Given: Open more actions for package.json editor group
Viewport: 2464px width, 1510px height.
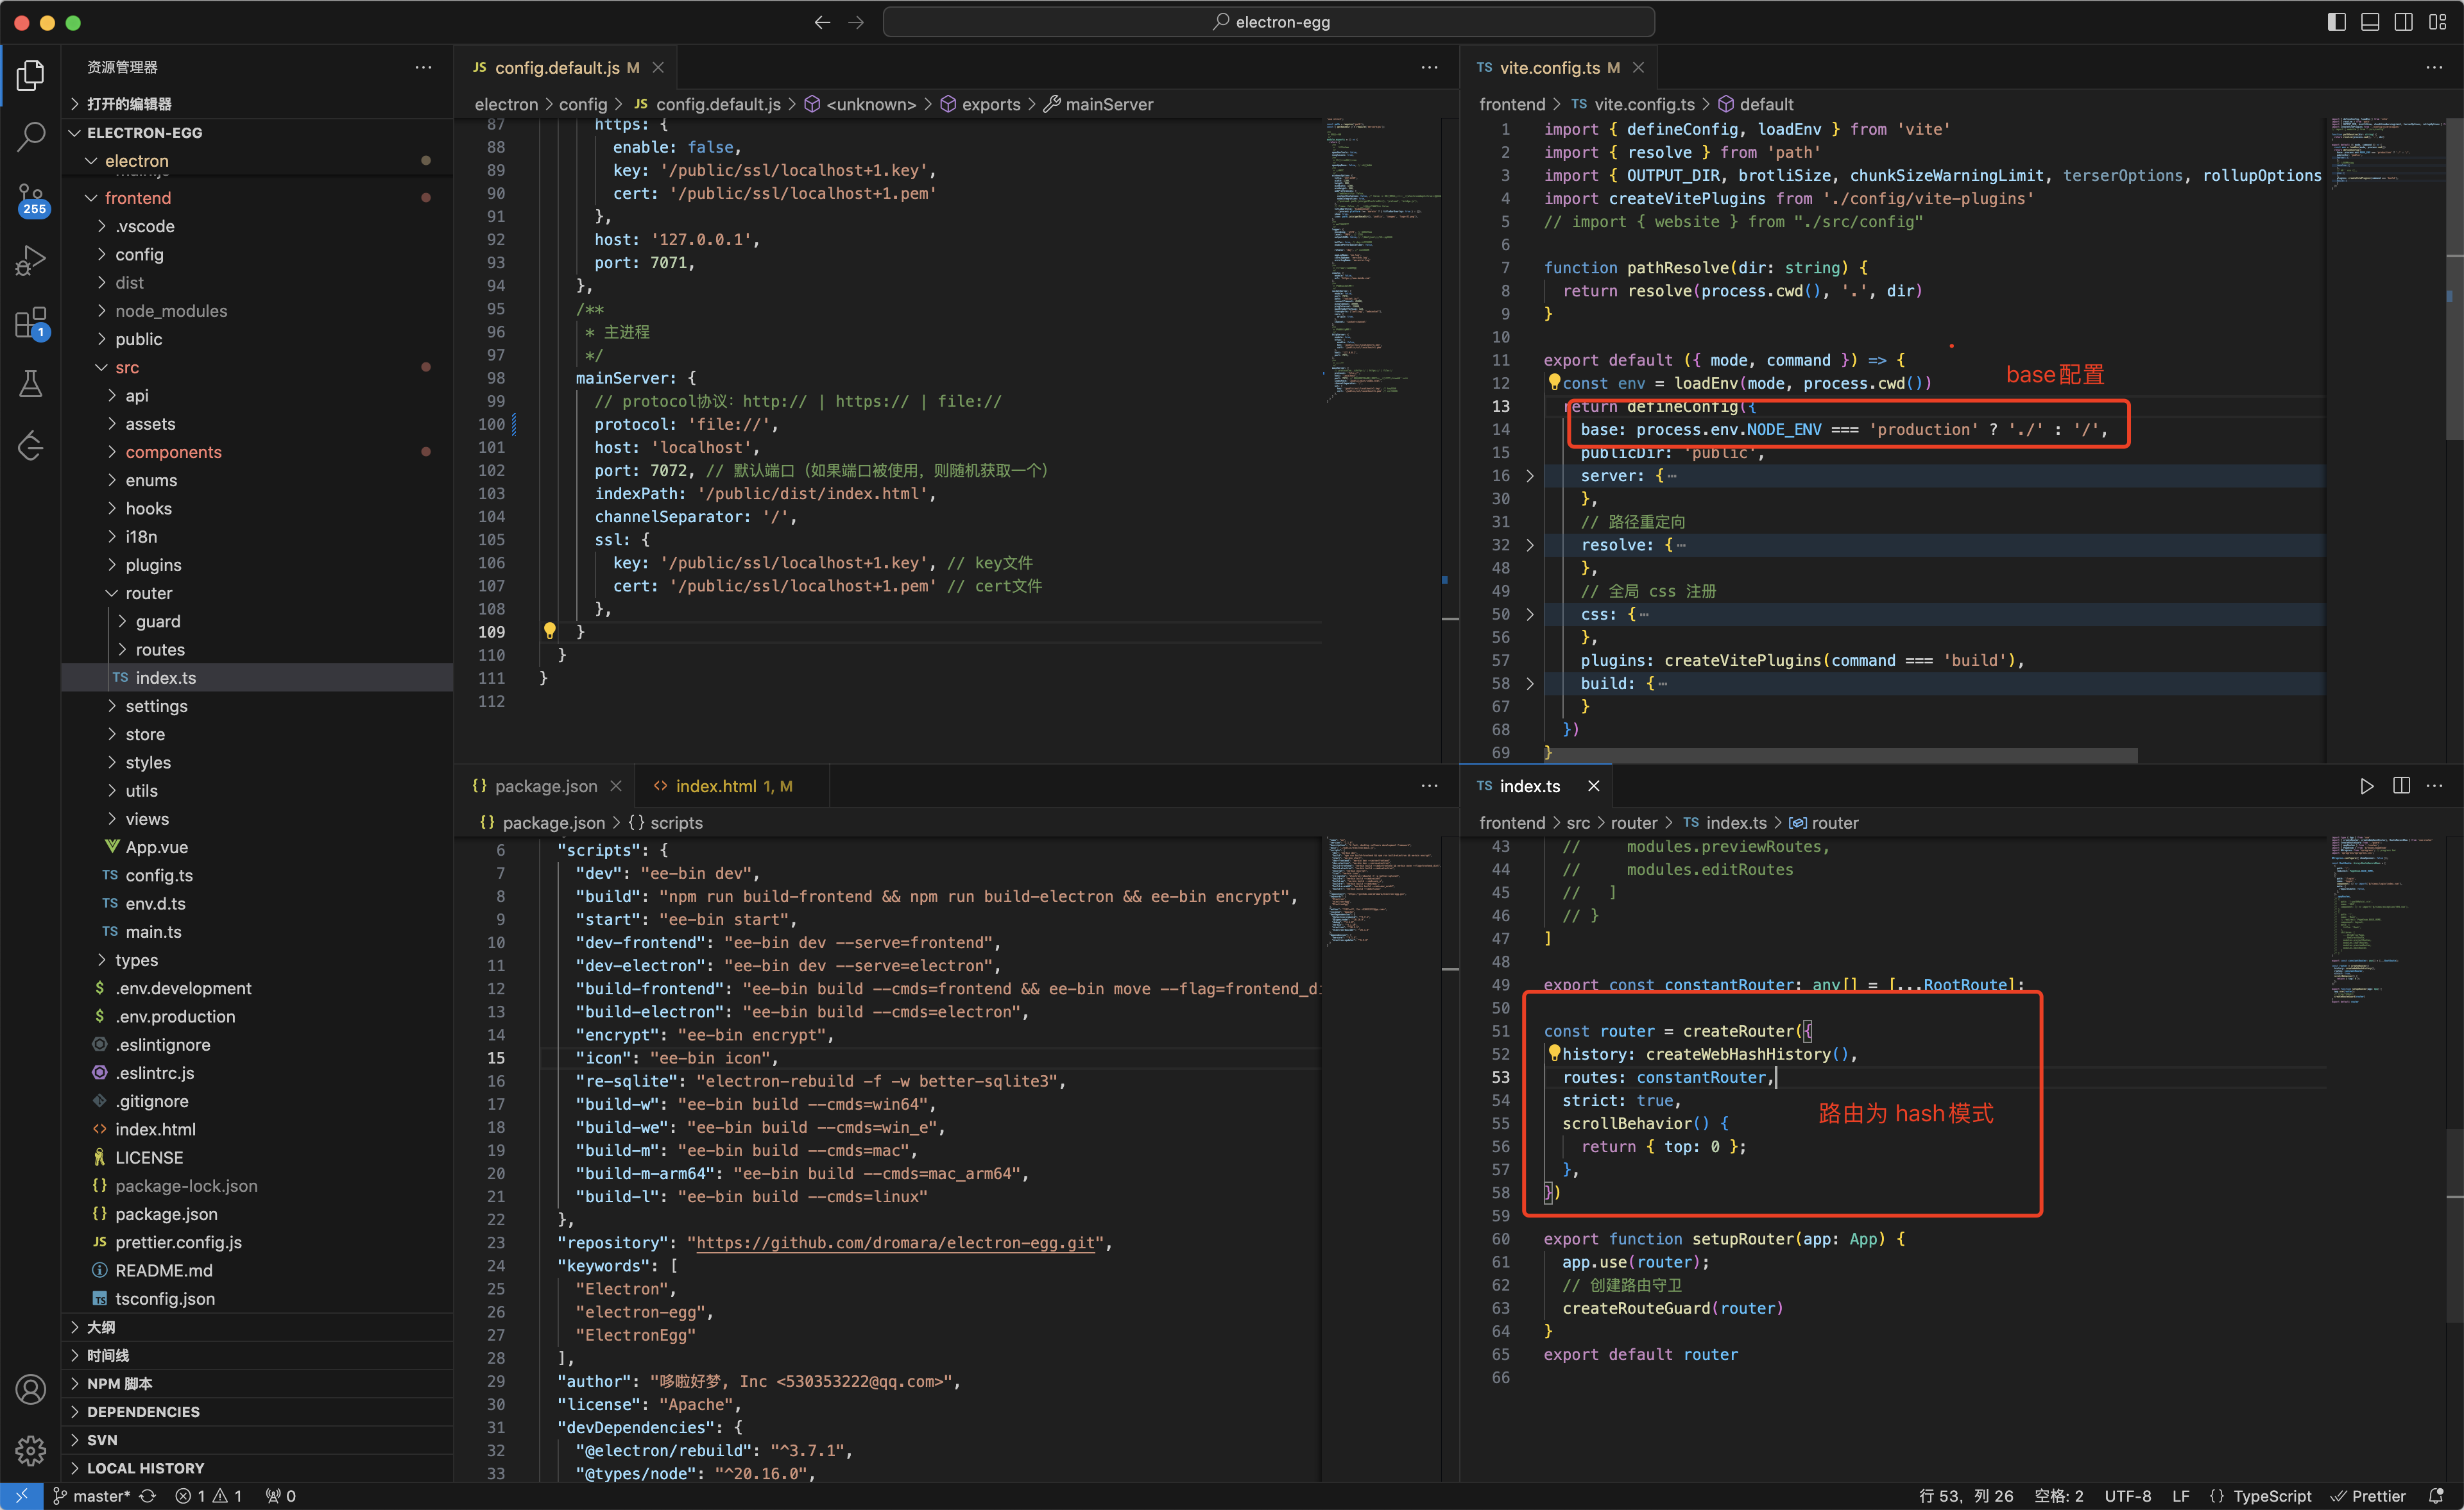Looking at the screenshot, I should [1430, 786].
